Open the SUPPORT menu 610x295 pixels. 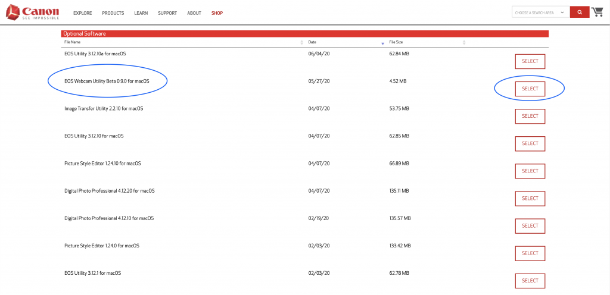(x=167, y=13)
